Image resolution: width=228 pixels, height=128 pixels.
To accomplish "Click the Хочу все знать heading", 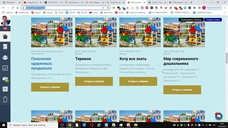I will [x=133, y=59].
